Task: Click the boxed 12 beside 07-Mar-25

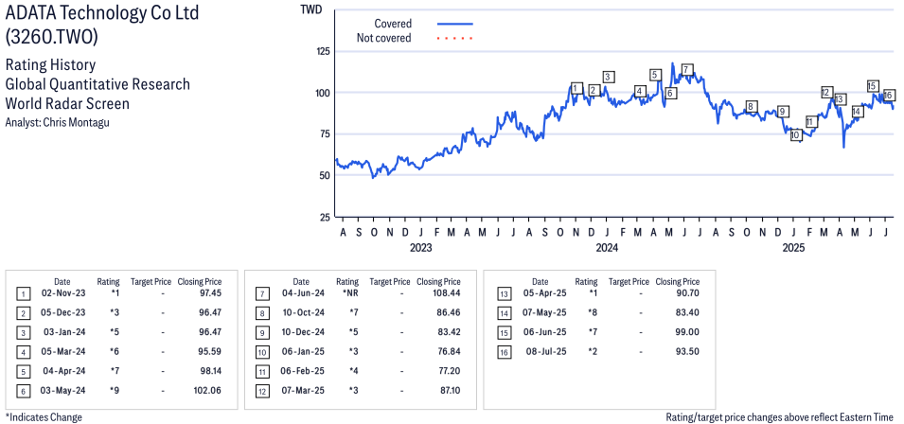Action: pos(262,391)
